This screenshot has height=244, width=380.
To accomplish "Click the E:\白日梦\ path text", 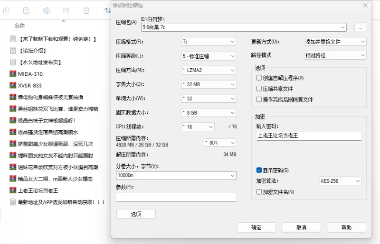I will pyautogui.click(x=152, y=19).
